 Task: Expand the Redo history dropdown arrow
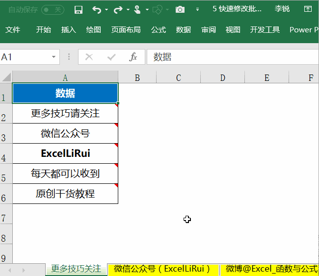click(128, 9)
